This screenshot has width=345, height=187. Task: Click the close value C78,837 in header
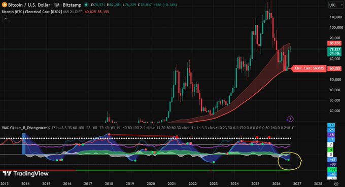145,5
